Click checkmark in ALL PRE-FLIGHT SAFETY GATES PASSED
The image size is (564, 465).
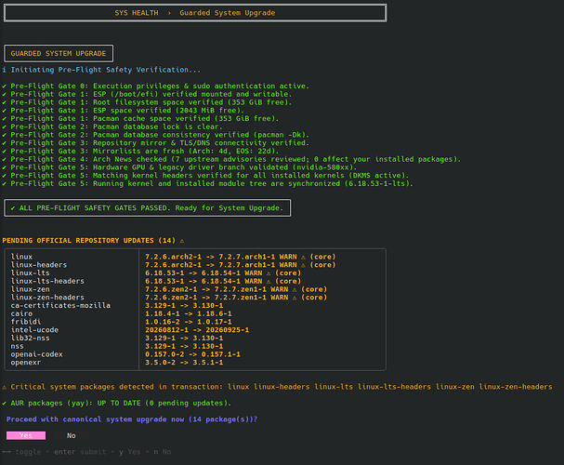[x=13, y=208]
